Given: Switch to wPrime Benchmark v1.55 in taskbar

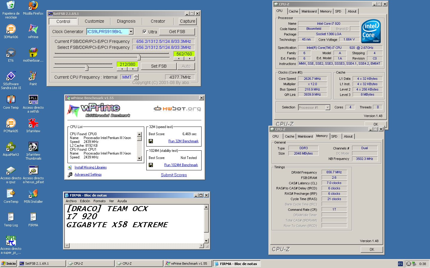Looking at the screenshot, I should [x=188, y=264].
